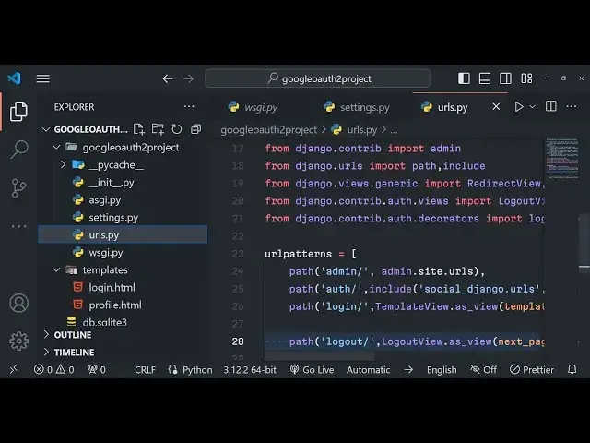Open the Source Control view
Image resolution: width=590 pixels, height=443 pixels.
18,187
